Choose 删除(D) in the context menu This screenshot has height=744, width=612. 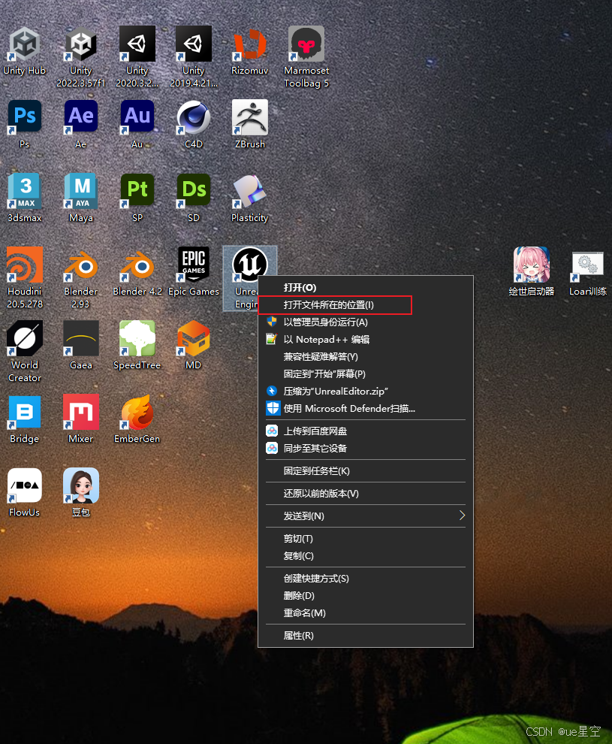coord(366,595)
